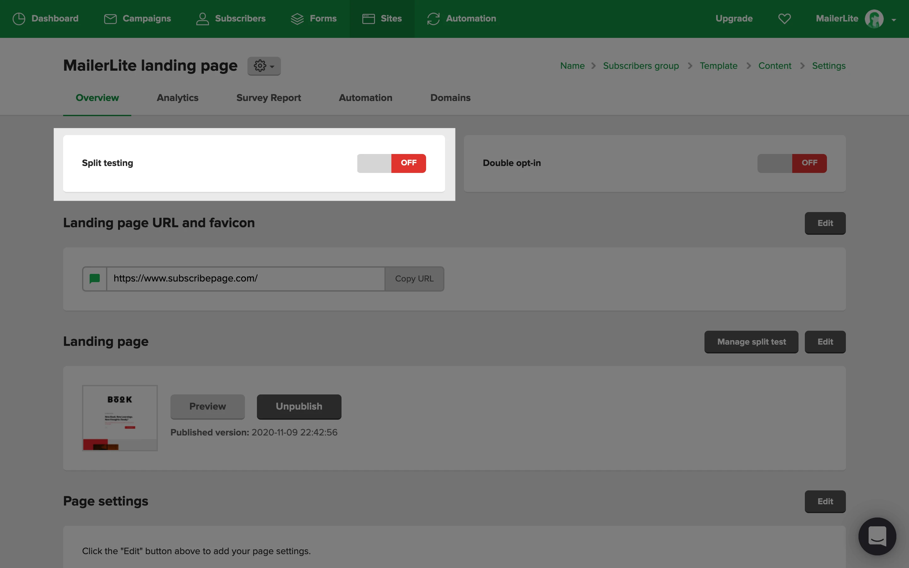This screenshot has width=909, height=568.
Task: Open the chat support bubble
Action: (x=877, y=536)
